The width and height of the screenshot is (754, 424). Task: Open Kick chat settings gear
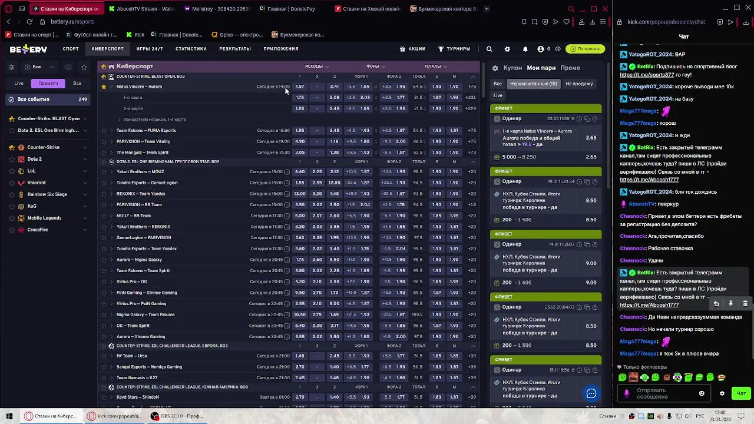pos(722,393)
